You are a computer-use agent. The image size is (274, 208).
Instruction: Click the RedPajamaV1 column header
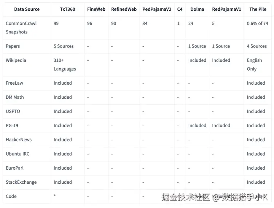(226, 9)
